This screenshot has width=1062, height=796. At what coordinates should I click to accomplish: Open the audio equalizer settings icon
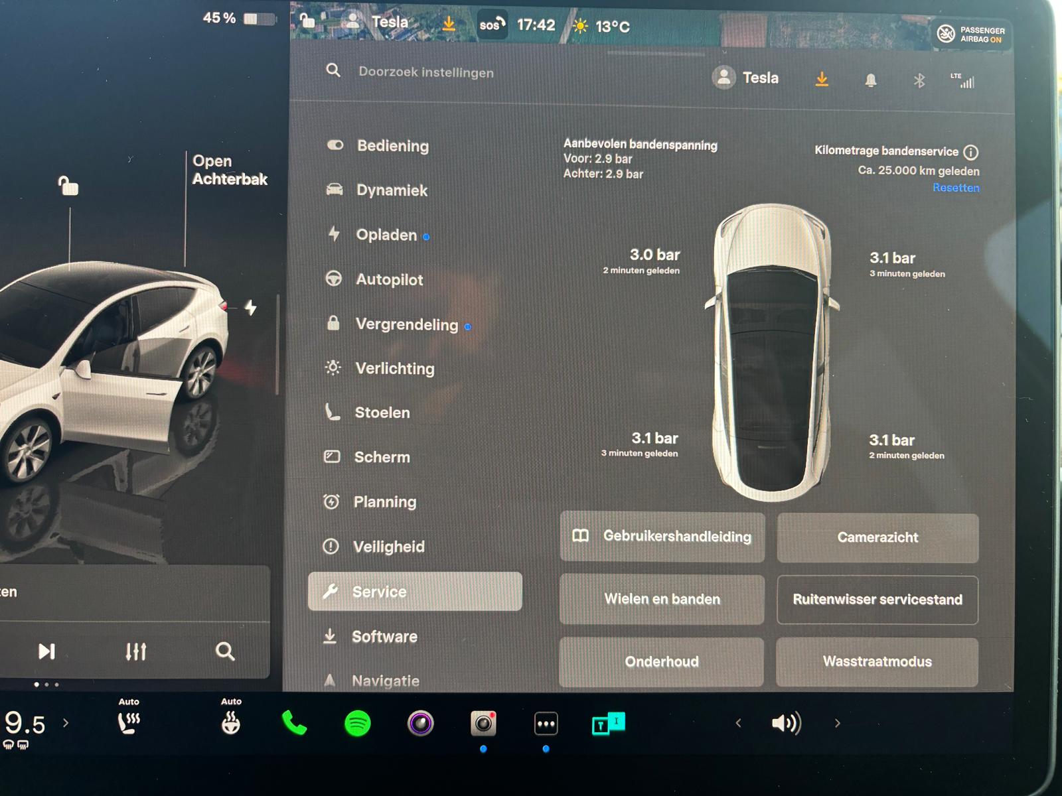click(x=136, y=651)
